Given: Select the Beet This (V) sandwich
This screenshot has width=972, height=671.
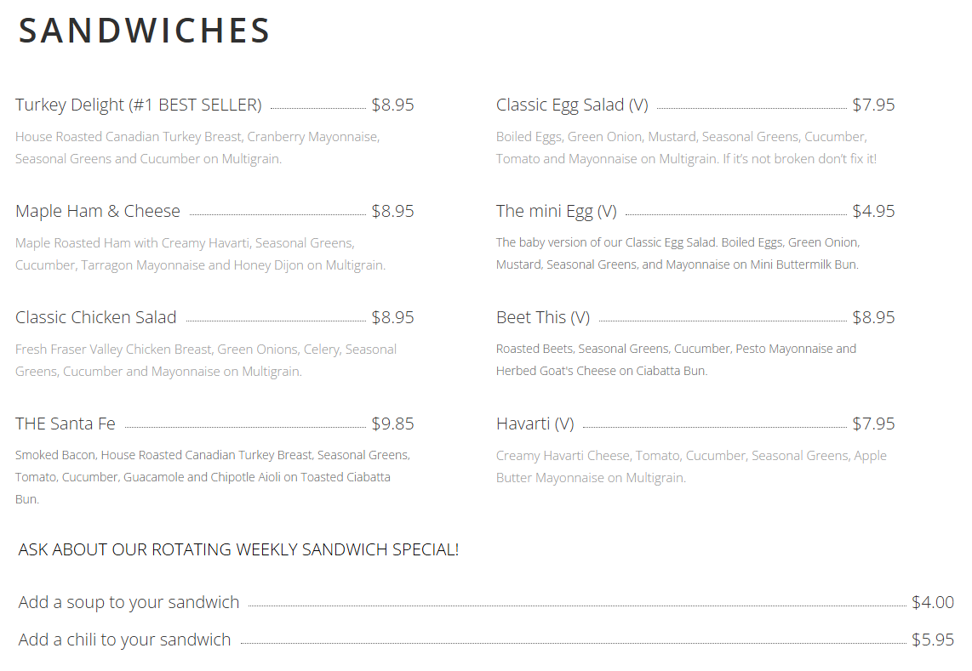Looking at the screenshot, I should 543,317.
